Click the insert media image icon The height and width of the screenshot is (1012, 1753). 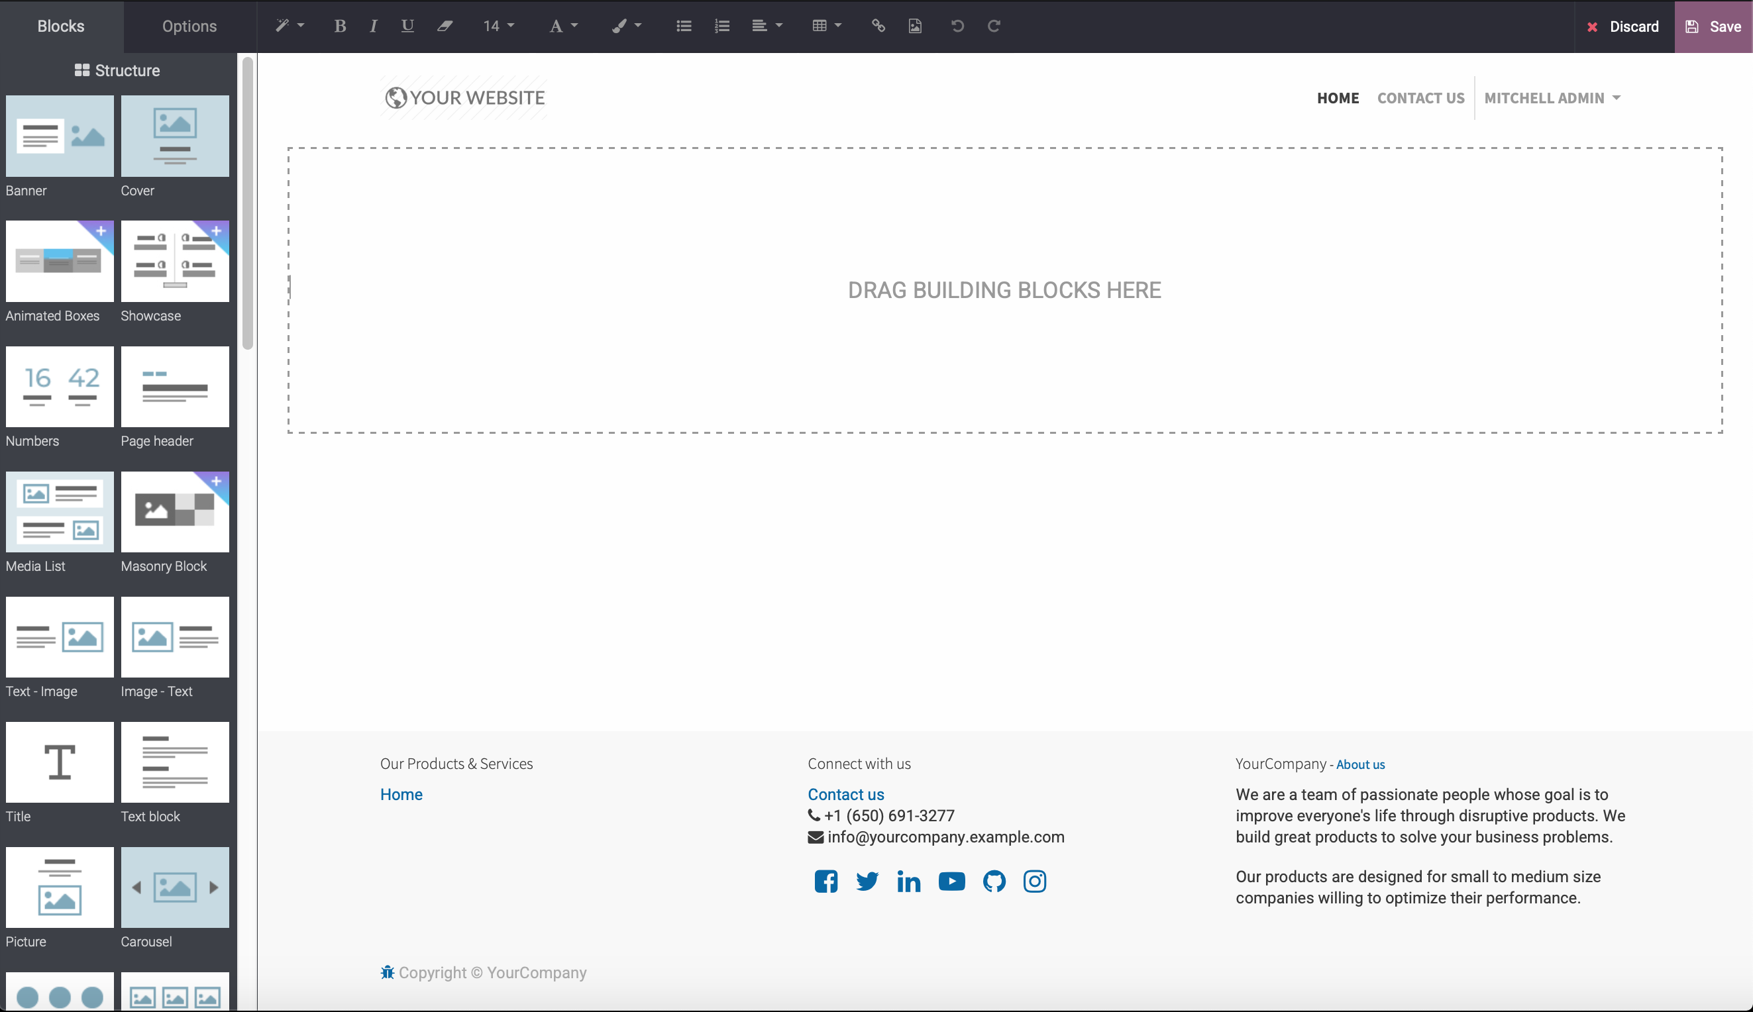(x=915, y=26)
